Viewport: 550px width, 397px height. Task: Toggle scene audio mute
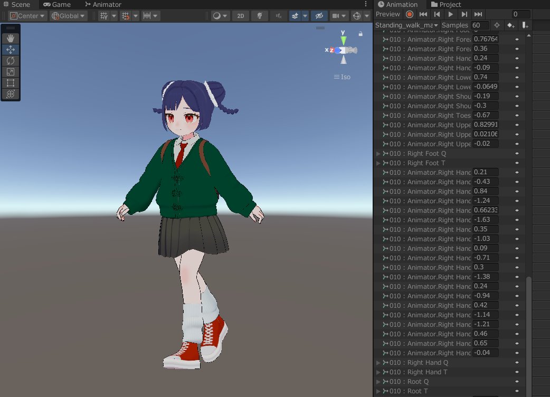279,16
